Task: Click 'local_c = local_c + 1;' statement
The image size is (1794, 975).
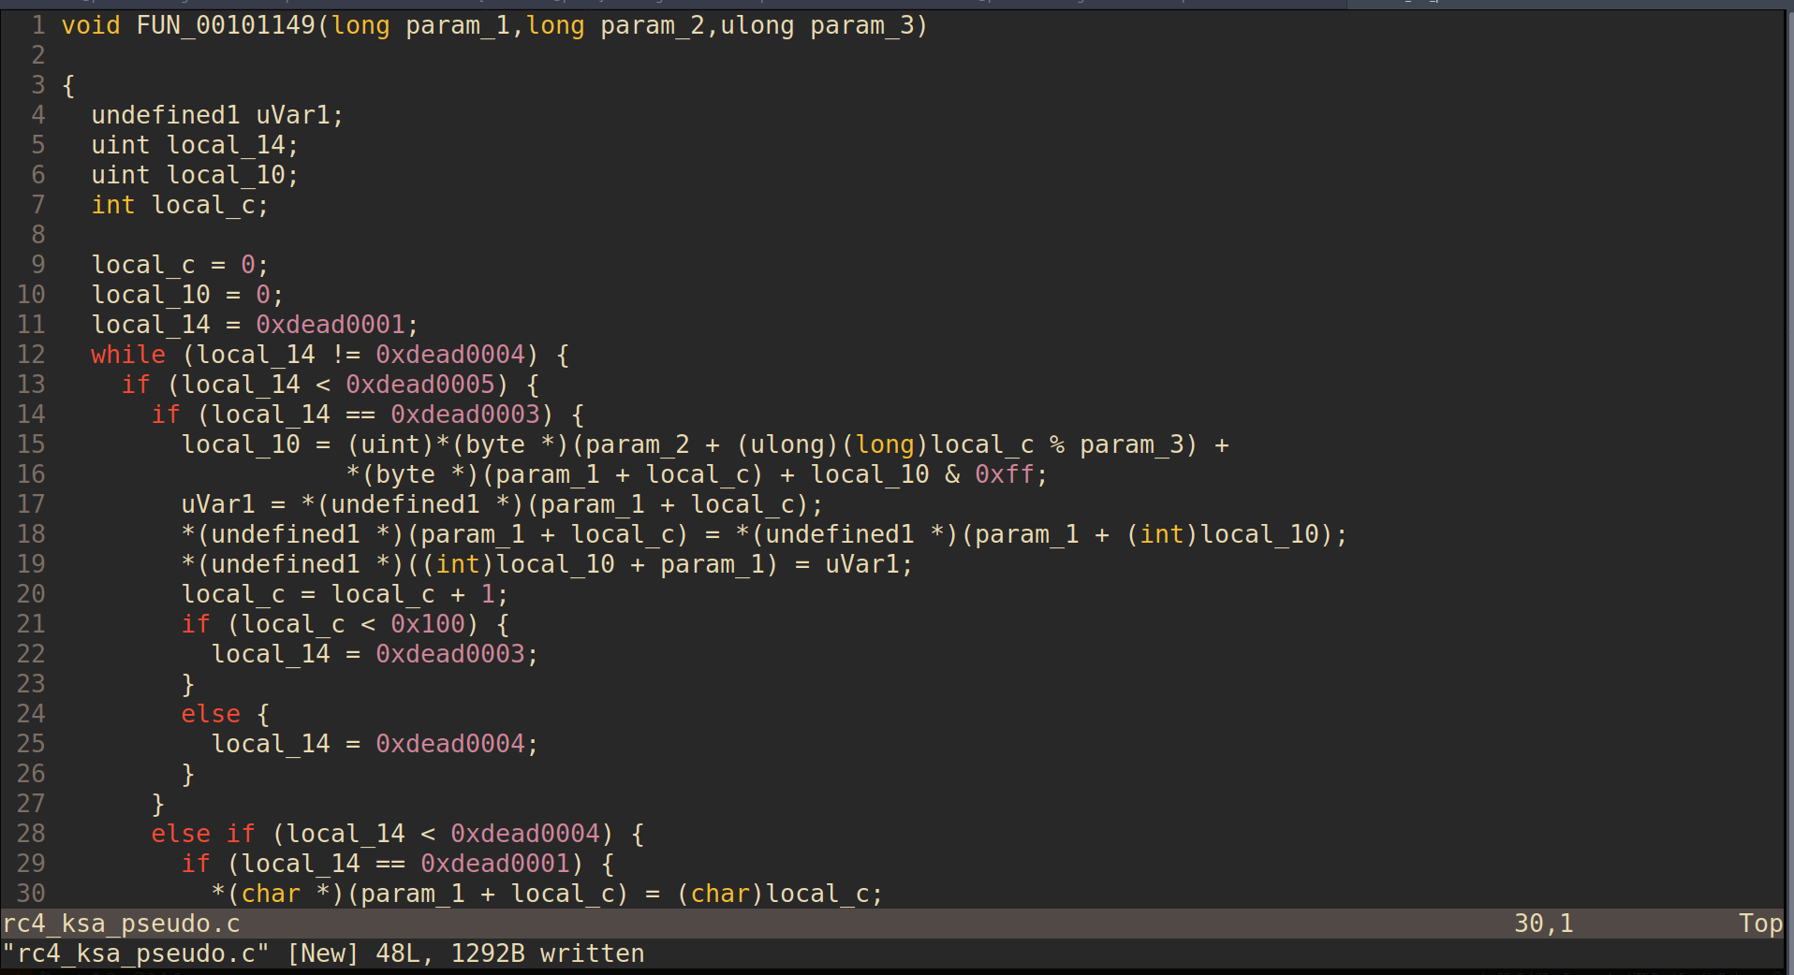Action: coord(345,594)
